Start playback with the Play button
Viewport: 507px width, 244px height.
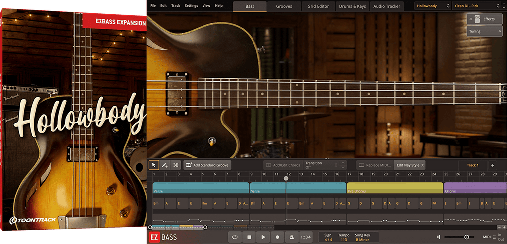click(x=263, y=237)
